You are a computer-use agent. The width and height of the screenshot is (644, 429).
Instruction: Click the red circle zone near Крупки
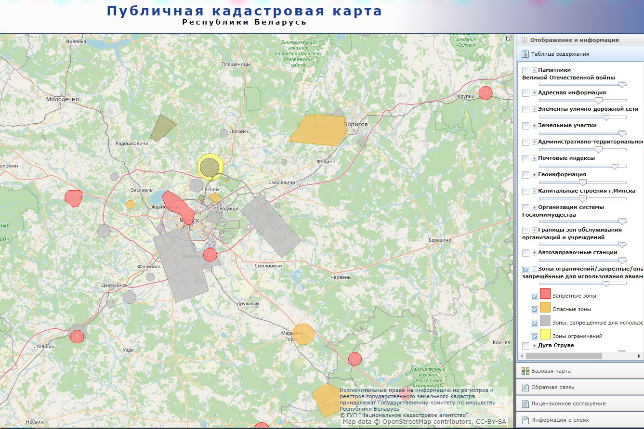(x=486, y=93)
